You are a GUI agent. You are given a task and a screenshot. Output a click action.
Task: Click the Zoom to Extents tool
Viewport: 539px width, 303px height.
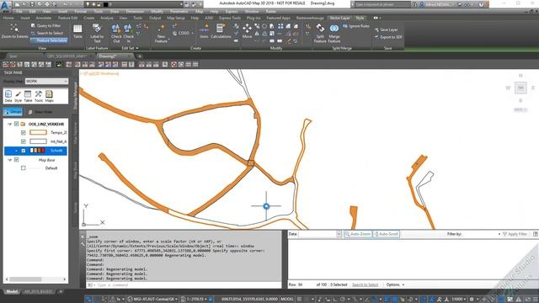click(14, 31)
